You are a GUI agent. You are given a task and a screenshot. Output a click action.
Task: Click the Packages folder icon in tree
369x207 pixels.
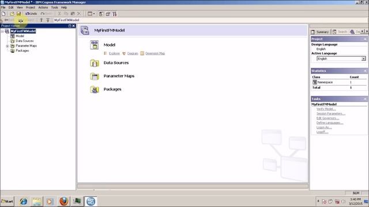[x=13, y=51]
